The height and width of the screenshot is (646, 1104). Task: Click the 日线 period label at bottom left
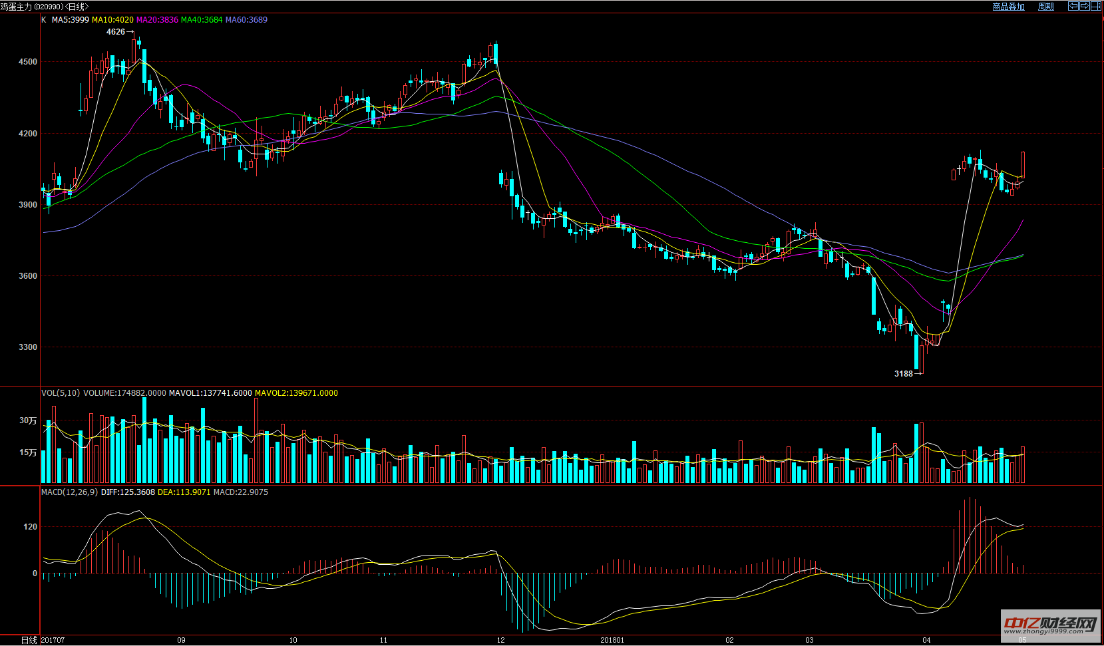point(29,640)
